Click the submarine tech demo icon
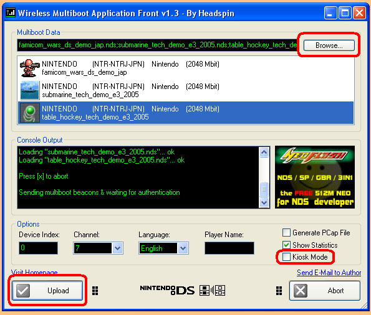This screenshot has height=315, width=371. point(29,90)
